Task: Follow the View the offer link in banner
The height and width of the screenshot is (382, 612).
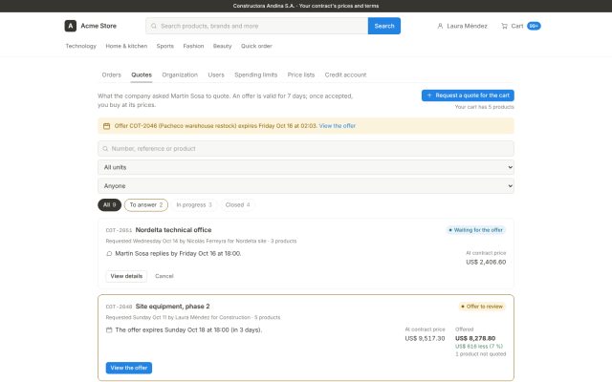Action: pos(338,125)
